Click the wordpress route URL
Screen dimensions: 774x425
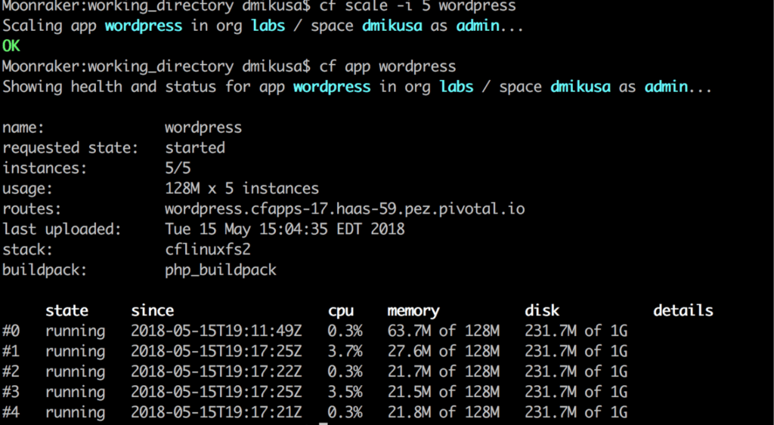coord(345,208)
